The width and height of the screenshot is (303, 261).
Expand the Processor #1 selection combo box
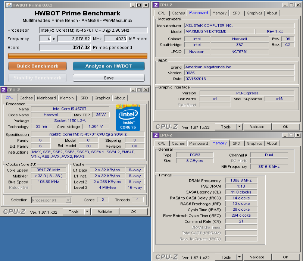point(68,200)
